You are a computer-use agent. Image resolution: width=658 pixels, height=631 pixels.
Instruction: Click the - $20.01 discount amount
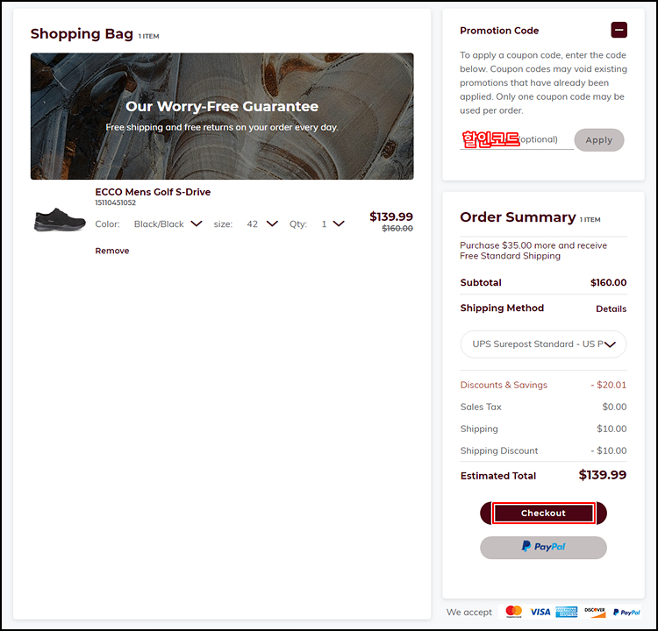[x=609, y=385]
